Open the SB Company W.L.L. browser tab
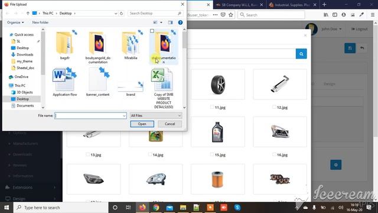The width and height of the screenshot is (378, 213). [239, 5]
